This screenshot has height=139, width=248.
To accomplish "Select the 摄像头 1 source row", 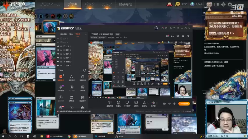I will 72,61.
